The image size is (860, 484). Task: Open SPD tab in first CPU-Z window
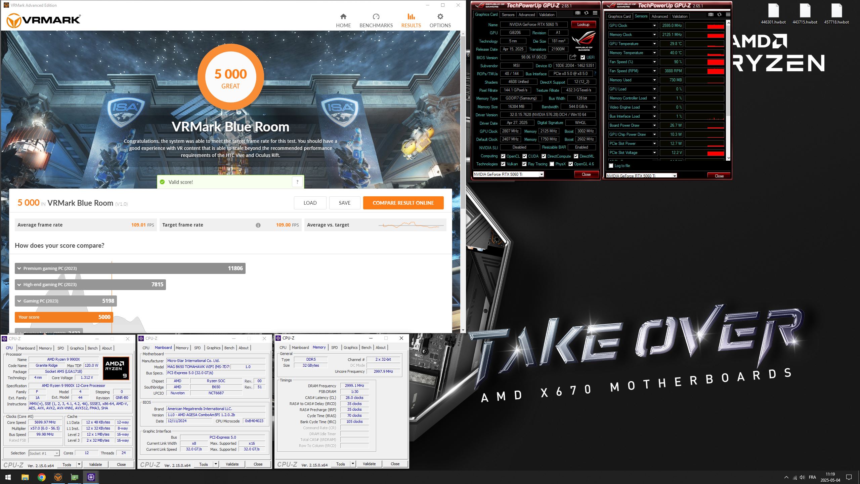point(60,348)
